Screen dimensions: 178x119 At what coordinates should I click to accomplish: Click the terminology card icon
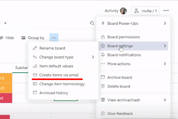[35, 84]
